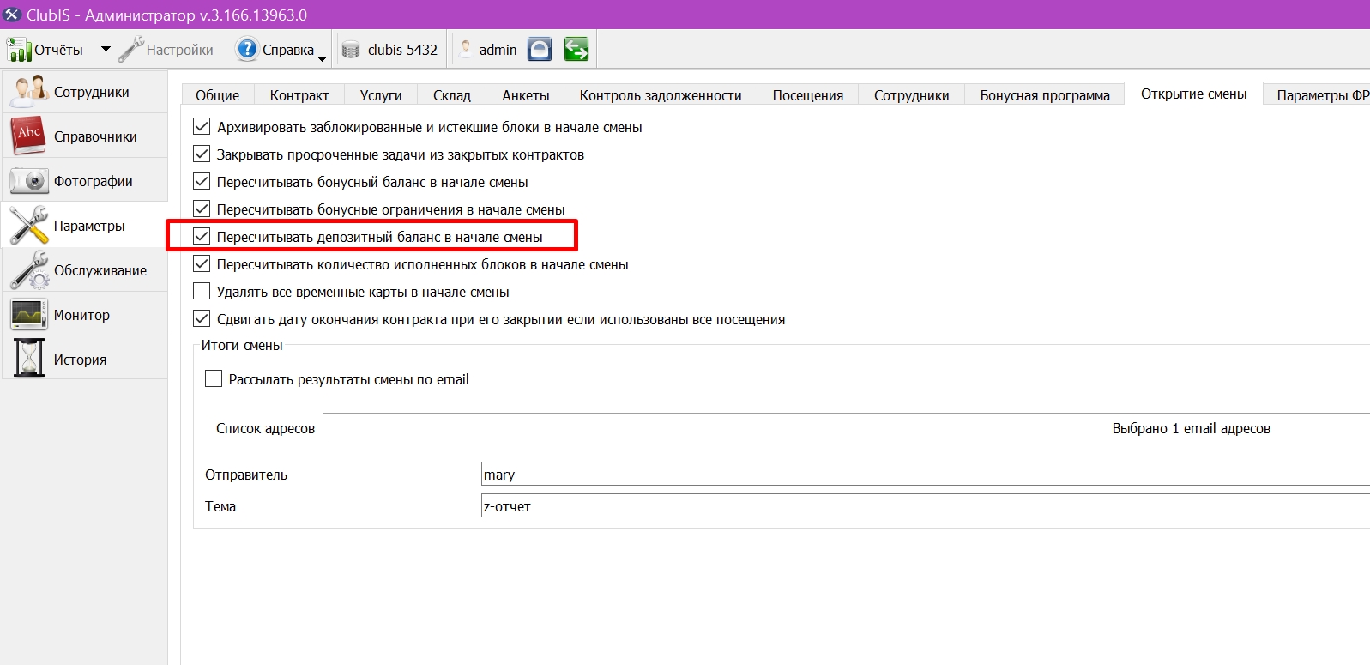
Task: Toggle Архивировать заблокированные и истекшие блоки checkbox
Action: point(202,127)
